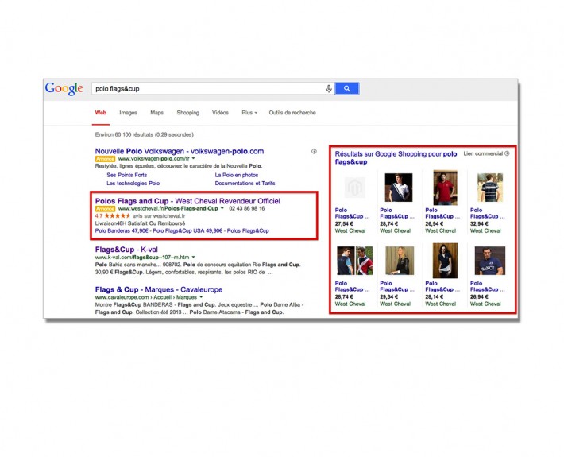Click the info icon next to Lien commercial
Viewport: 564px width, 457px height.
(507, 153)
